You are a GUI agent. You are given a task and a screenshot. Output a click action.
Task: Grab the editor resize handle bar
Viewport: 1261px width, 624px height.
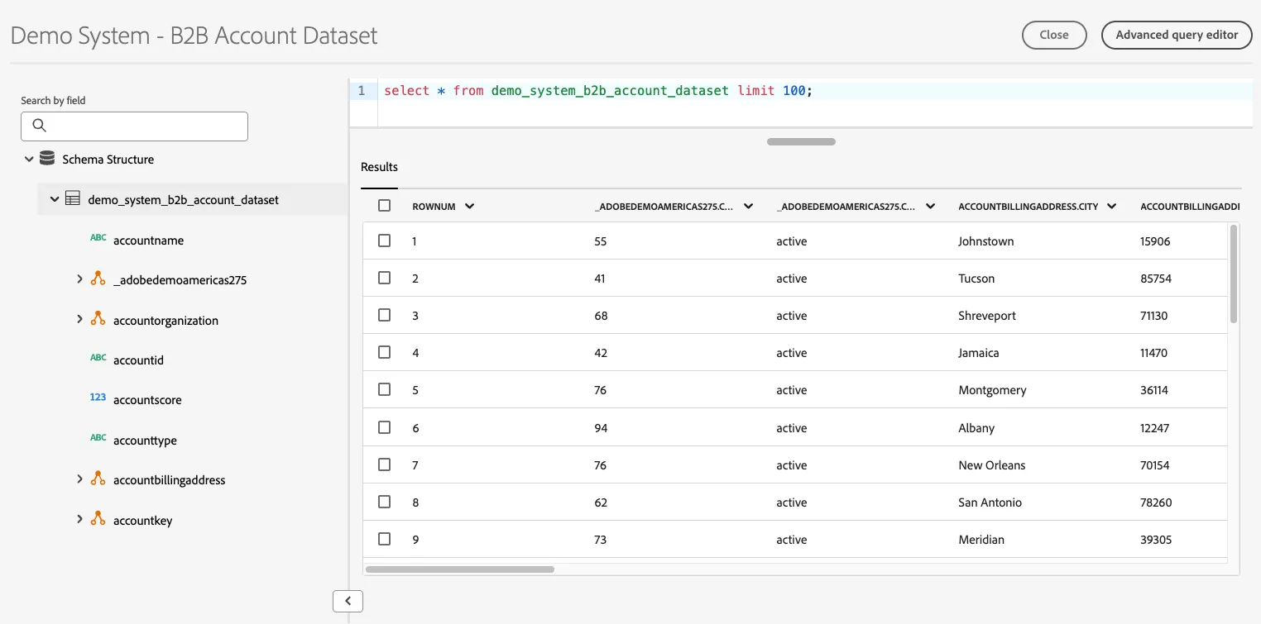click(x=801, y=141)
